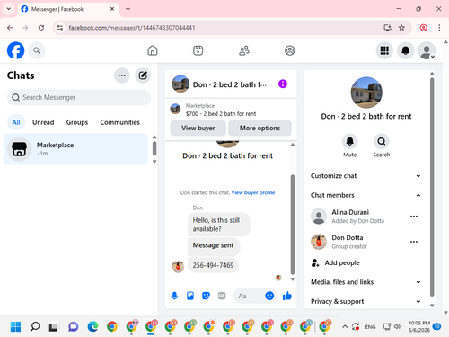Open Chrome three-dot menu
This screenshot has height=337, width=449.
tap(439, 28)
